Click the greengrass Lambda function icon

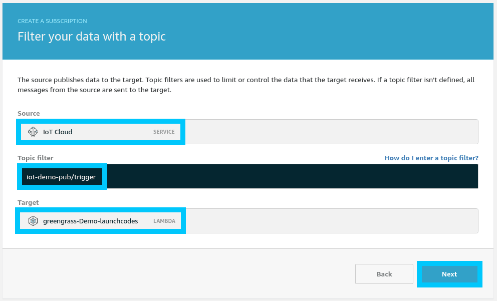coord(33,221)
